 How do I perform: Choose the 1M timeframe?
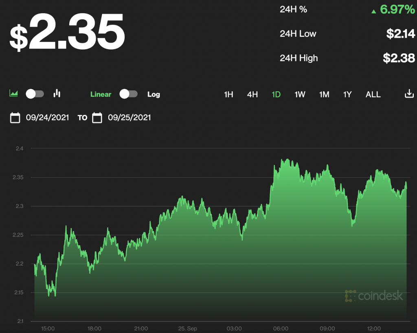pyautogui.click(x=324, y=94)
